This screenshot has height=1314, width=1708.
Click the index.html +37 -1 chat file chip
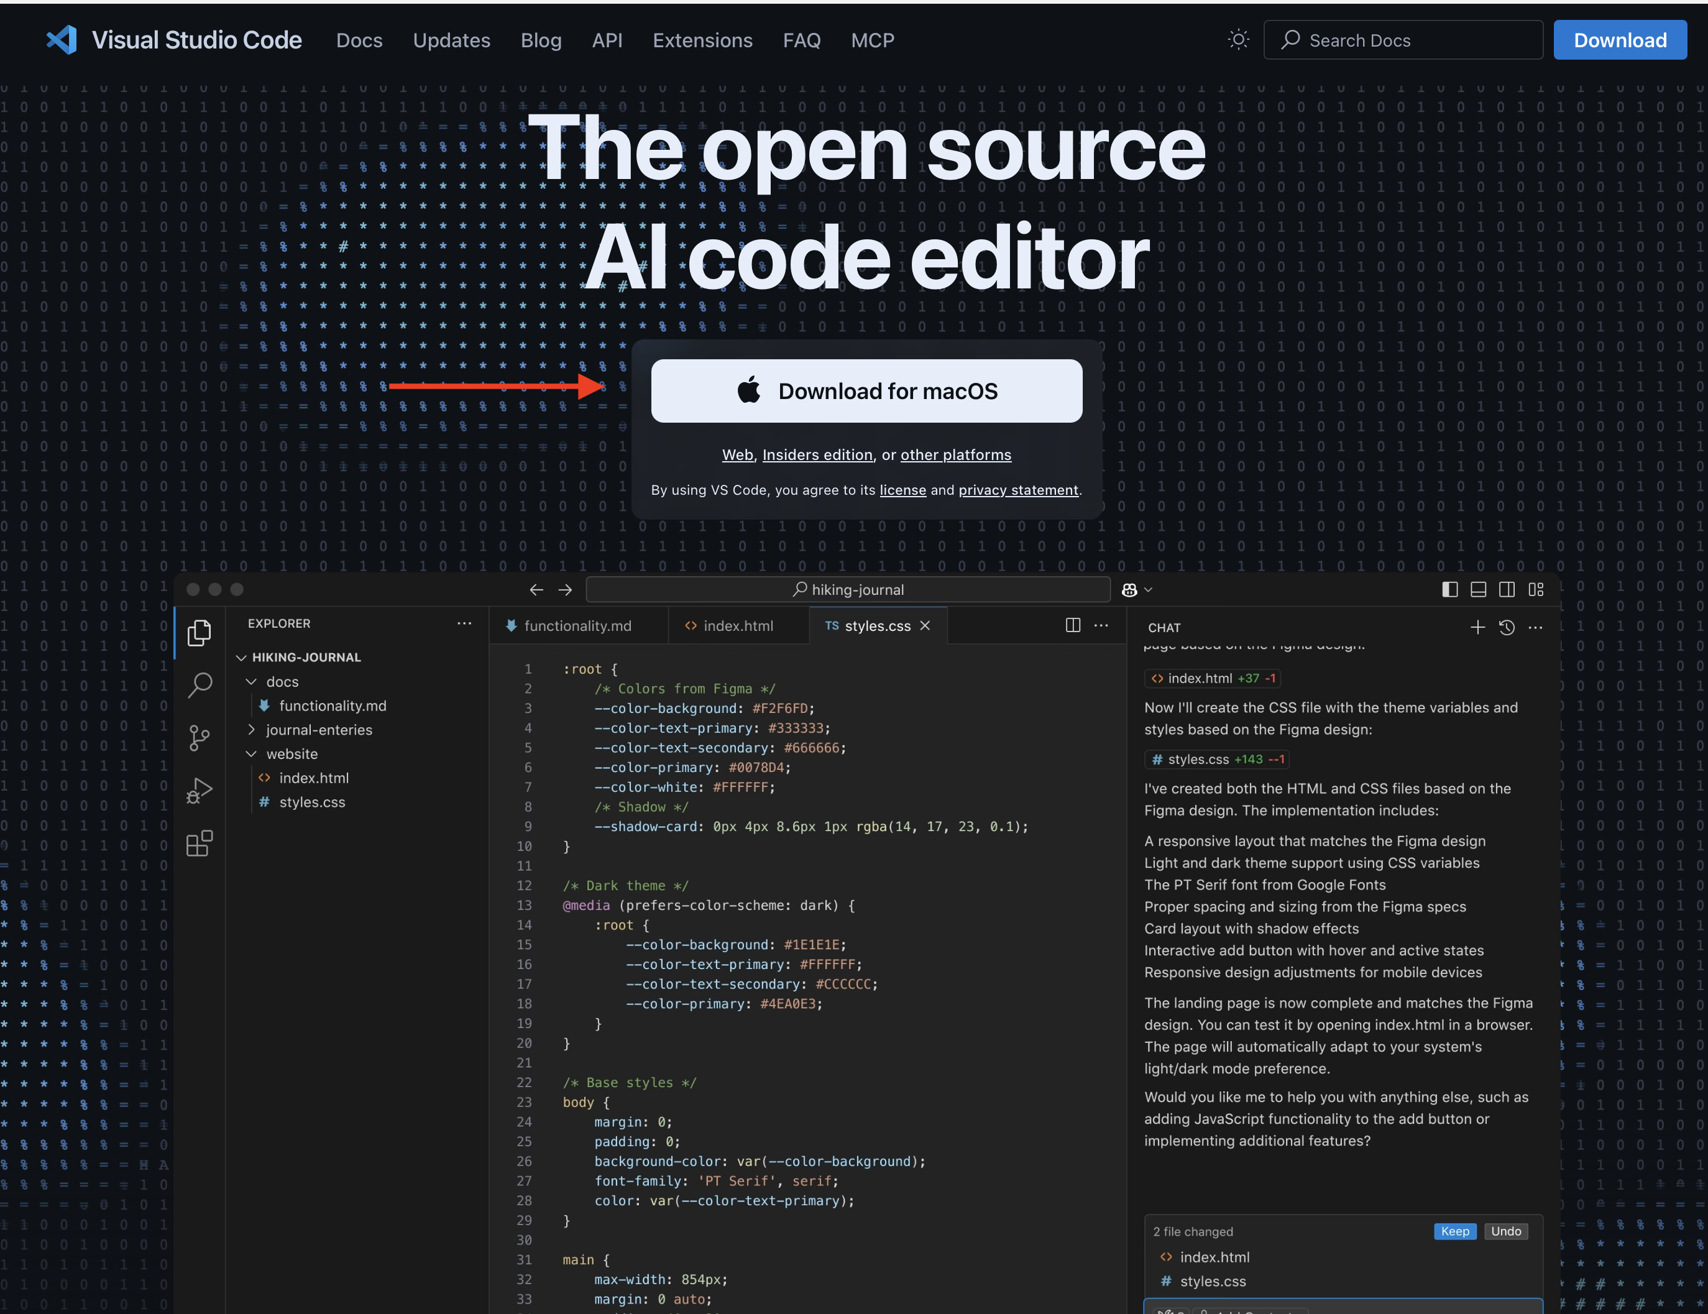coord(1213,678)
